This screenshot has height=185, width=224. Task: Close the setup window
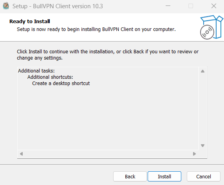(214, 6)
